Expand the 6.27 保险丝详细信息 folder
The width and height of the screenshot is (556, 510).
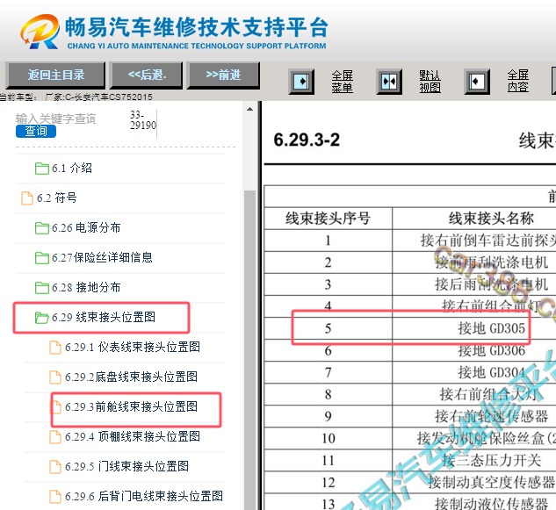pyautogui.click(x=102, y=257)
